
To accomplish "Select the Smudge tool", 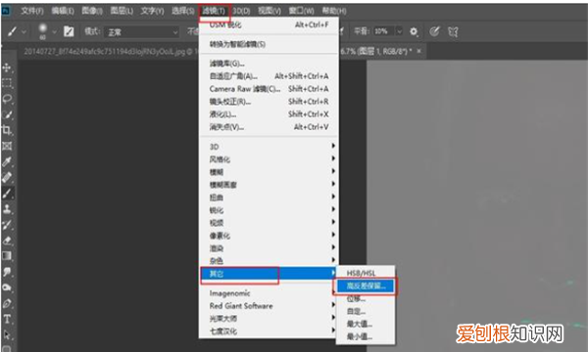I will coord(7,272).
